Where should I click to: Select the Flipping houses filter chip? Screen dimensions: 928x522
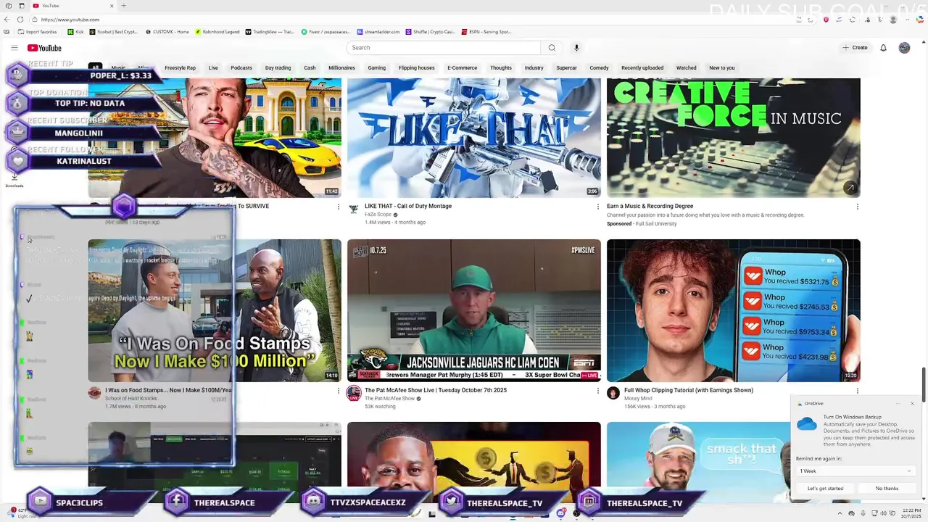tap(416, 68)
